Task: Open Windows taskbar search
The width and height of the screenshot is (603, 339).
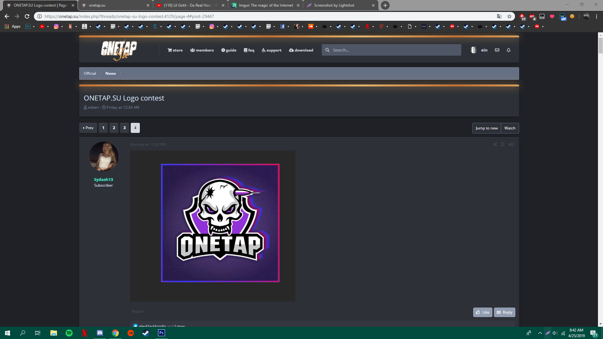Action: (23, 333)
